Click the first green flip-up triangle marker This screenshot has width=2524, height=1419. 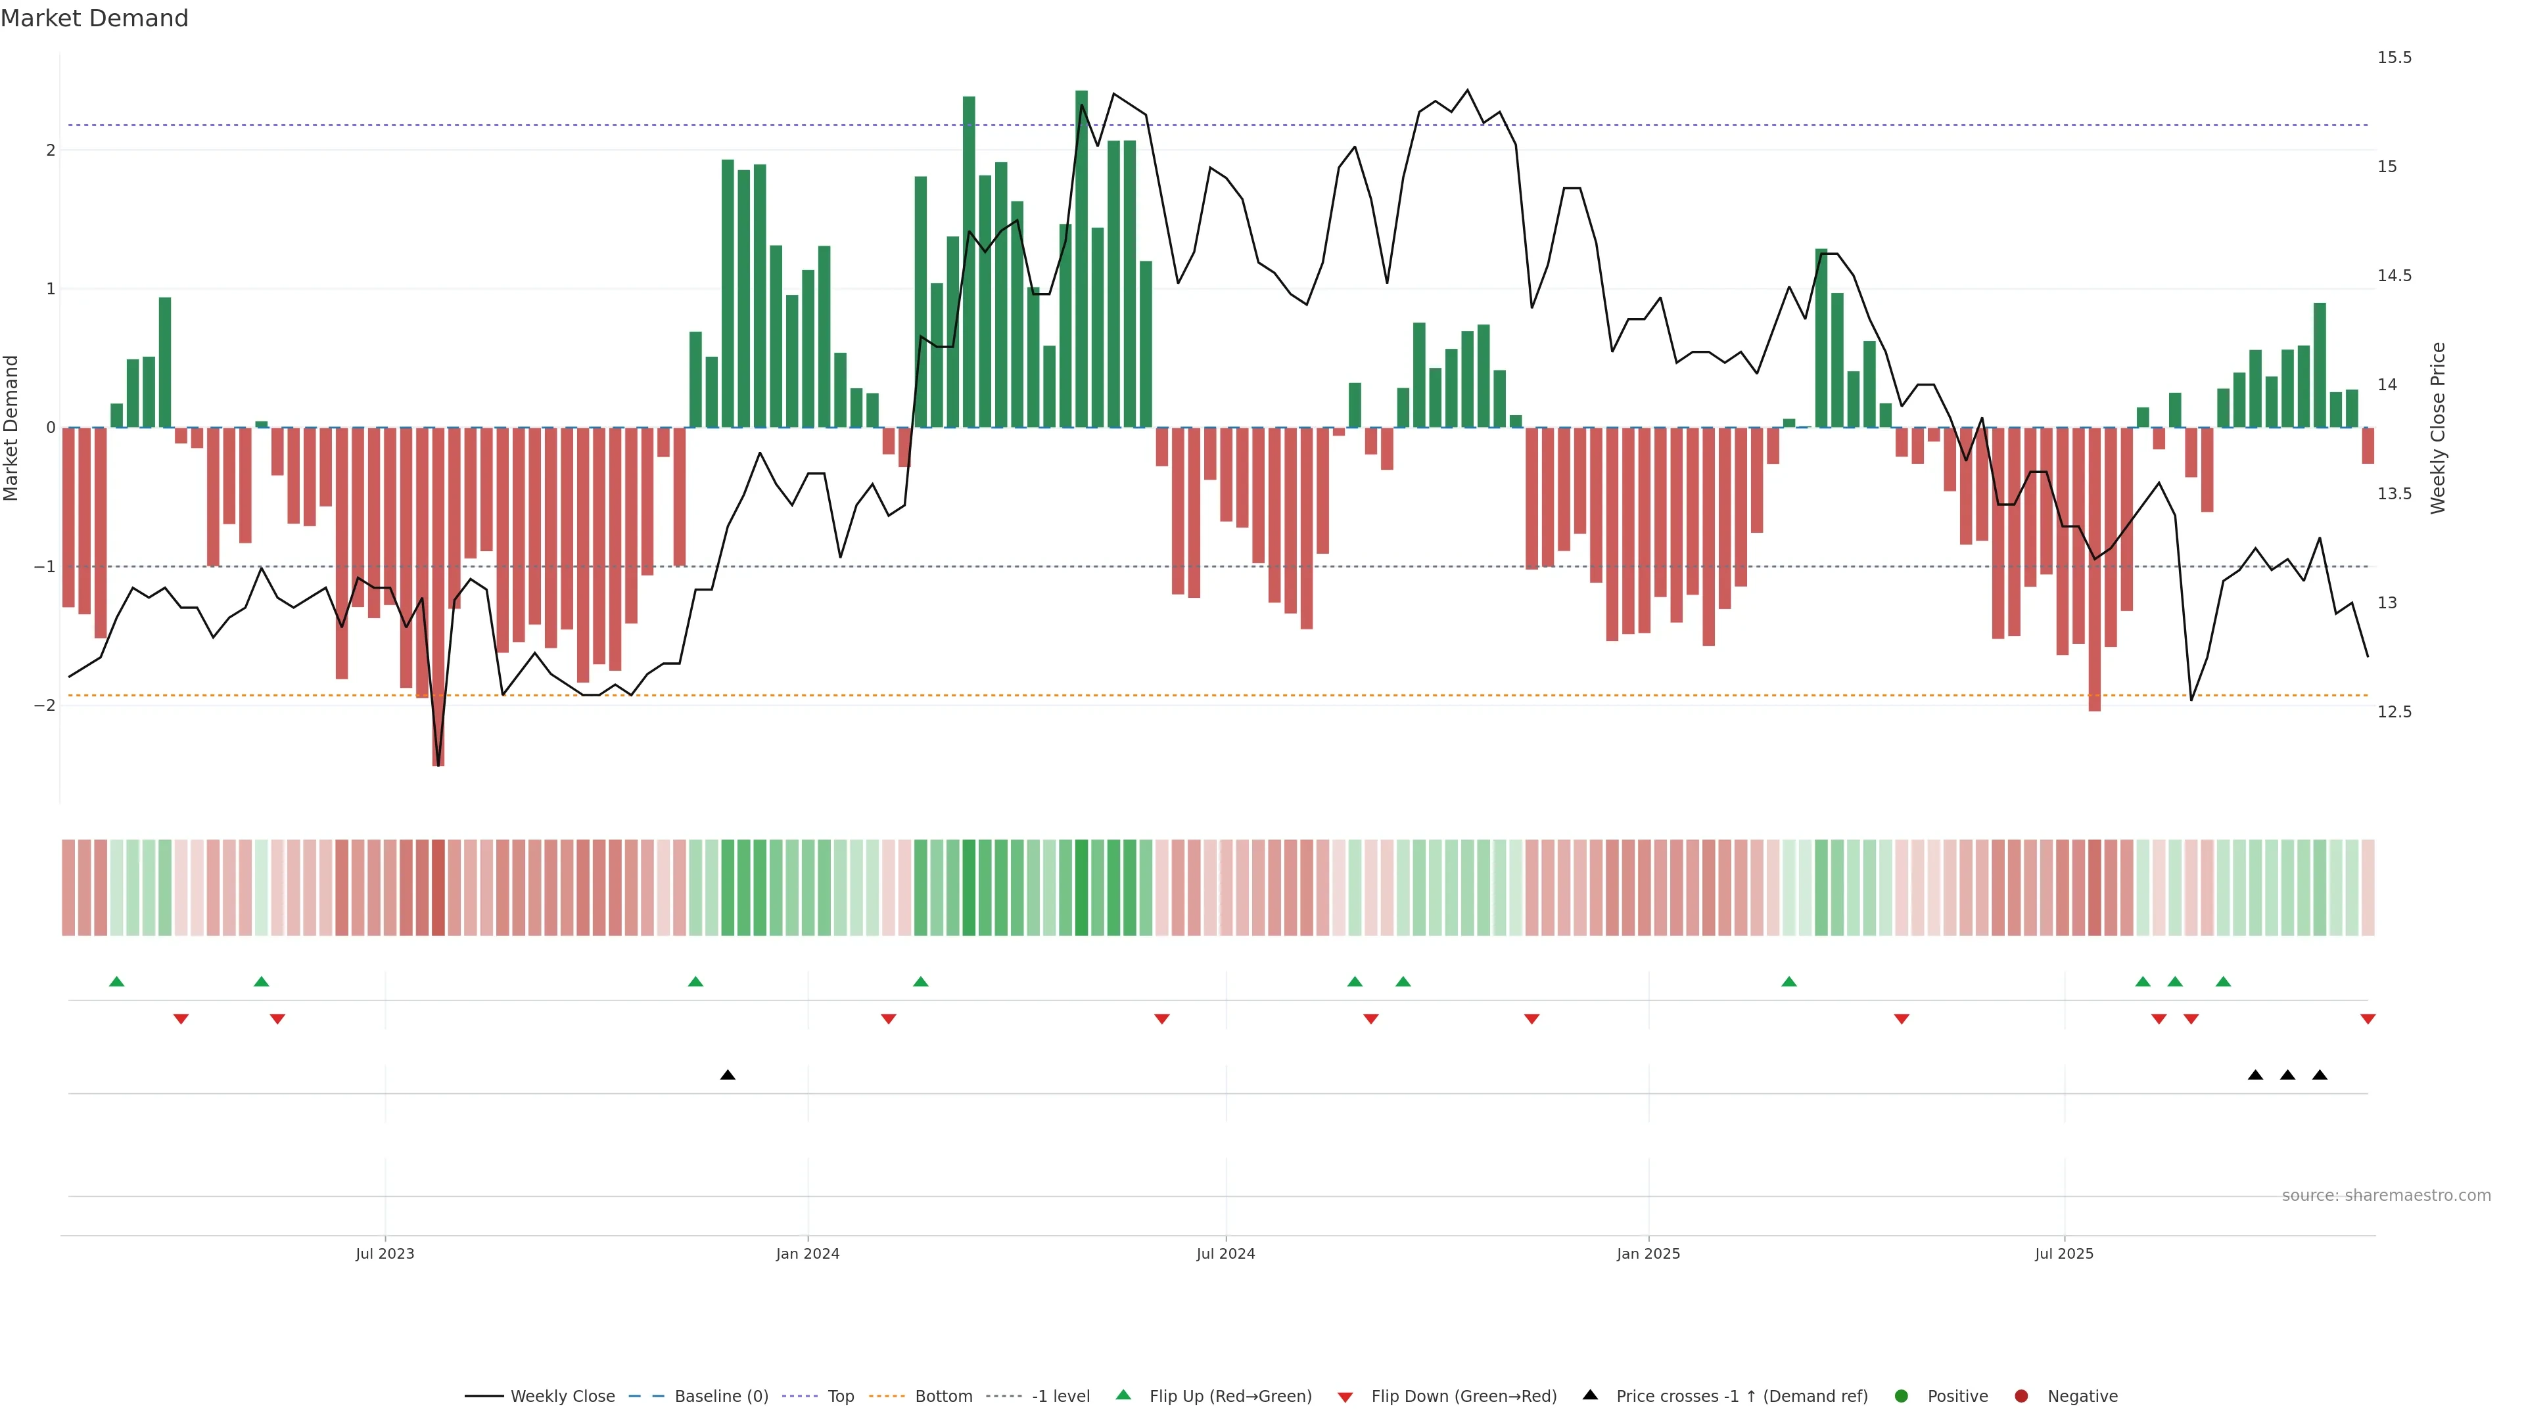click(x=116, y=981)
